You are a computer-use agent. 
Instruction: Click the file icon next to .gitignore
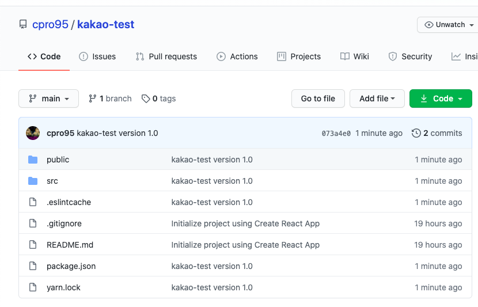(33, 223)
